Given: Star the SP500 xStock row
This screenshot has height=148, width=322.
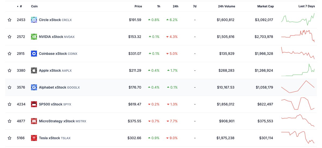Looking at the screenshot, I should 10,104.
